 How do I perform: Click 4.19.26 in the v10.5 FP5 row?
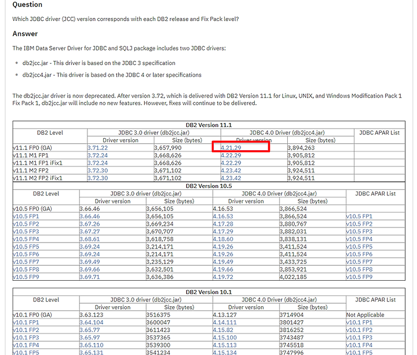click(x=223, y=247)
